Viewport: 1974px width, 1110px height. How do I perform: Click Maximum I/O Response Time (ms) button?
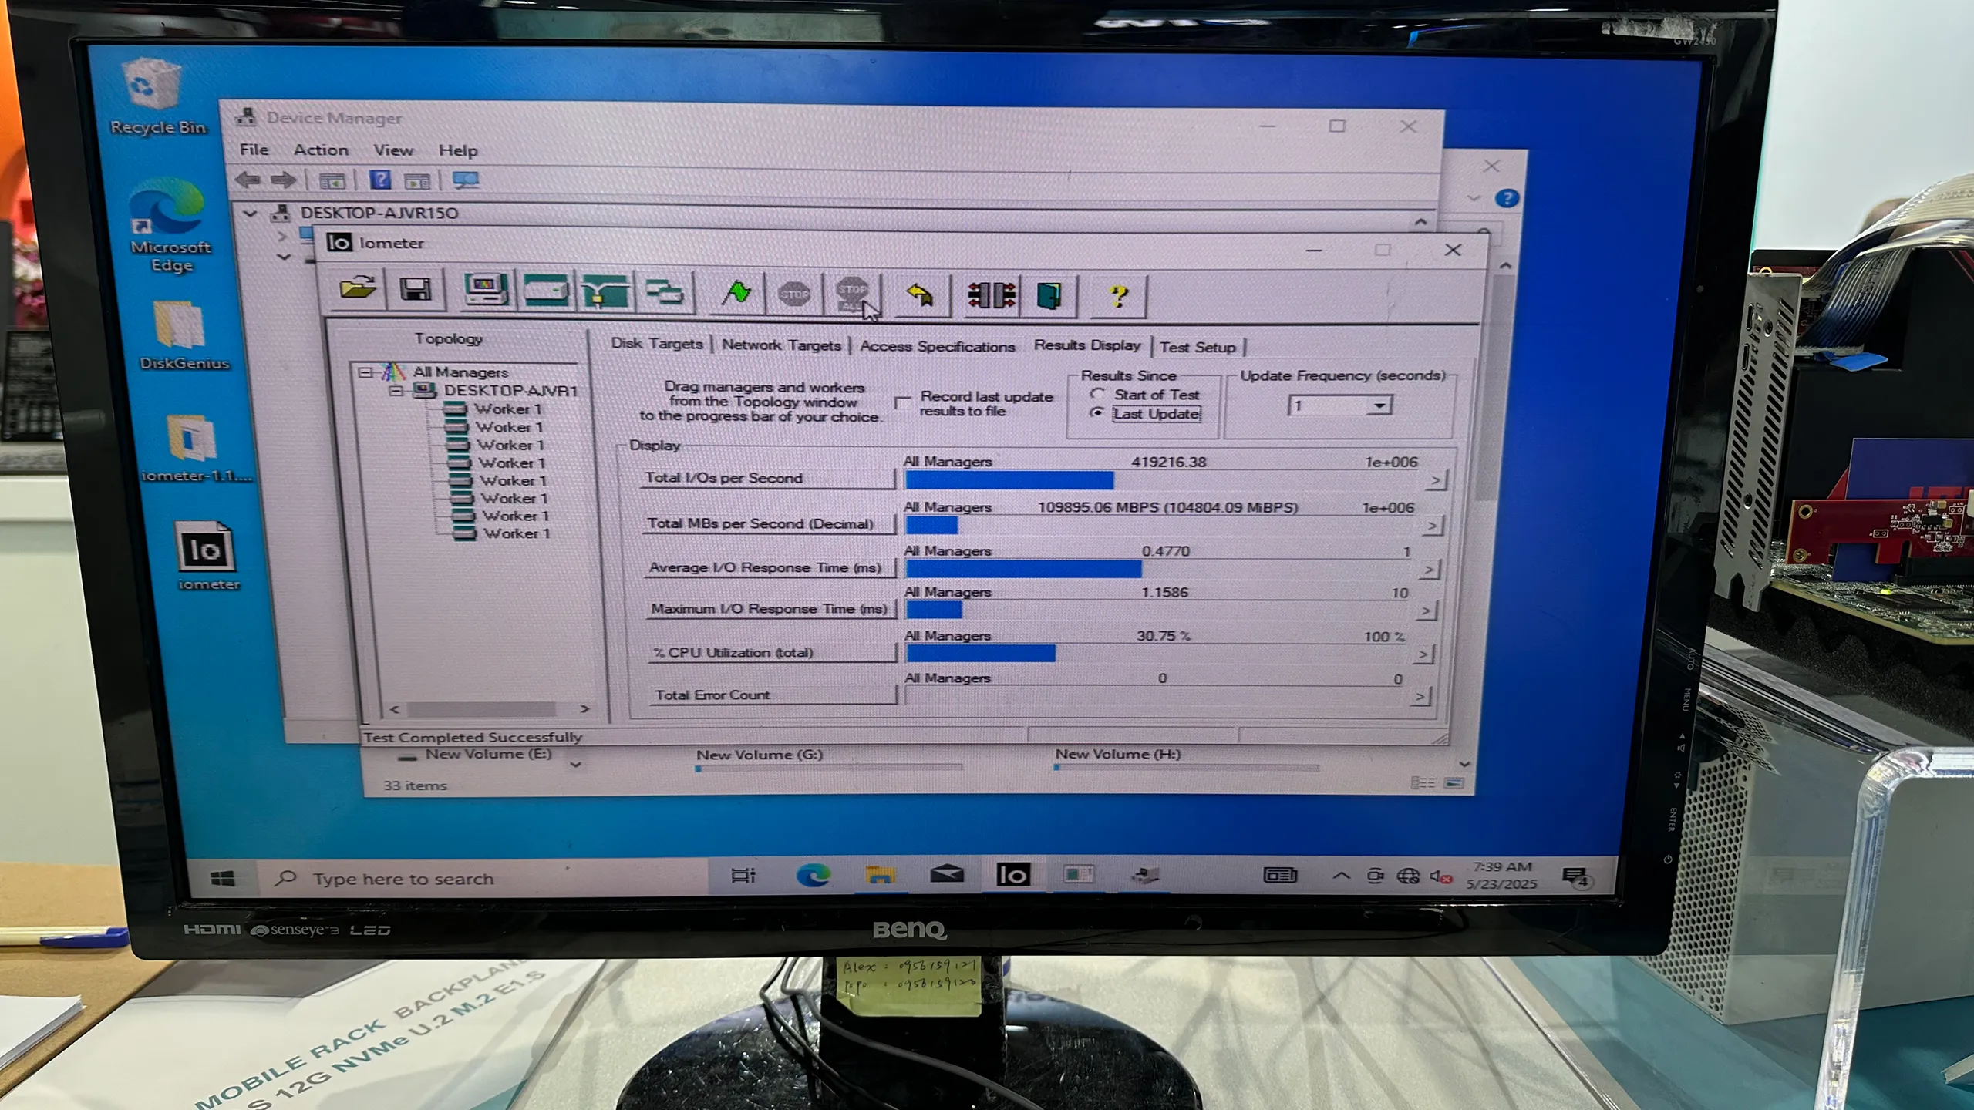click(770, 609)
